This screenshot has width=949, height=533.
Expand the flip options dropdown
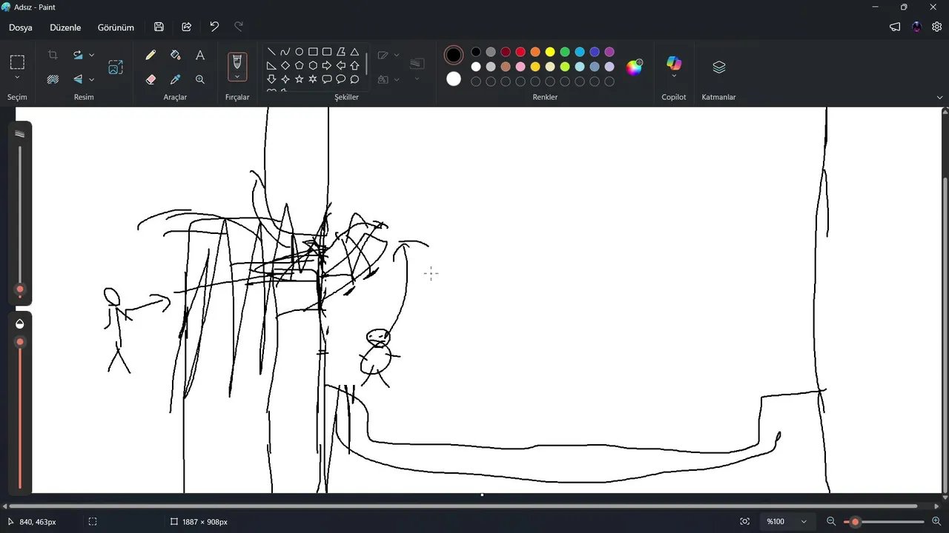92,79
